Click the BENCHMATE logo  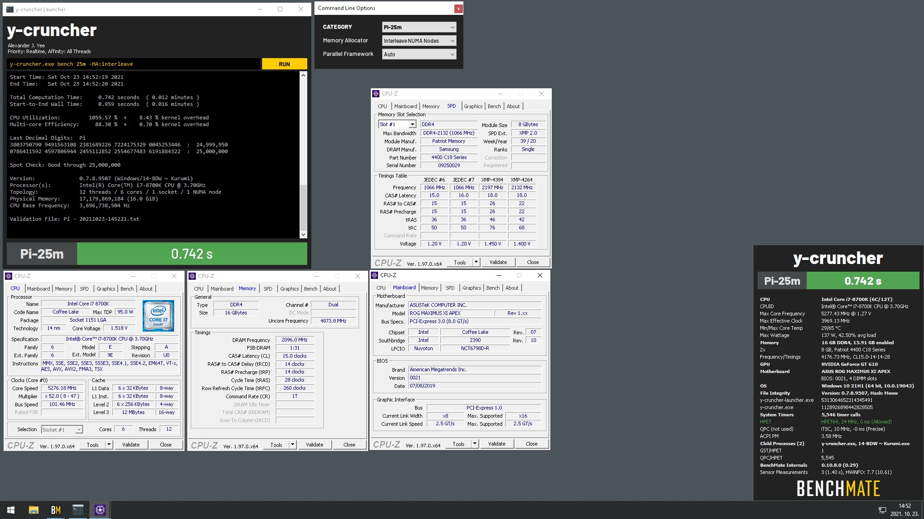point(838,488)
